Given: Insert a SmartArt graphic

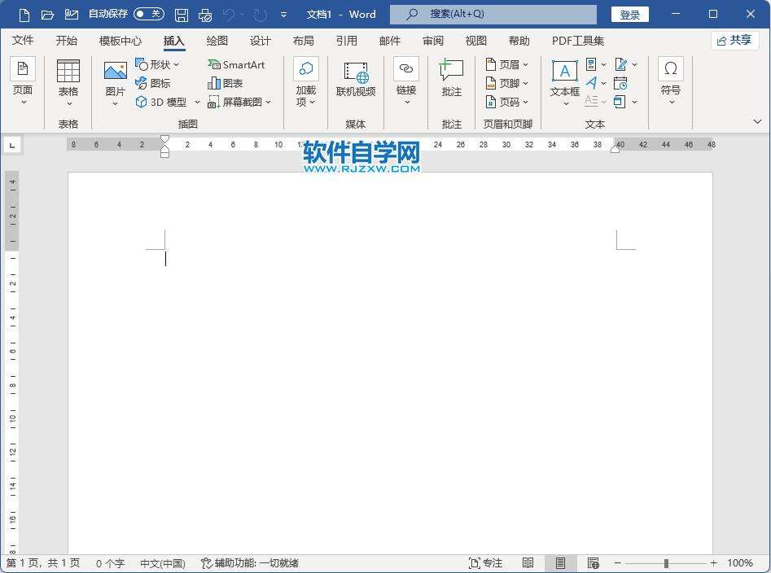Looking at the screenshot, I should [x=236, y=64].
